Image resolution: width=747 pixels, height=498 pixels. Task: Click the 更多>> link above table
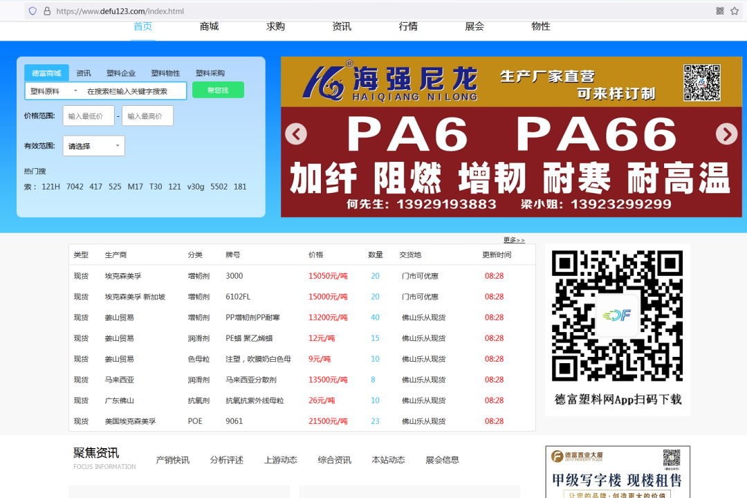514,240
